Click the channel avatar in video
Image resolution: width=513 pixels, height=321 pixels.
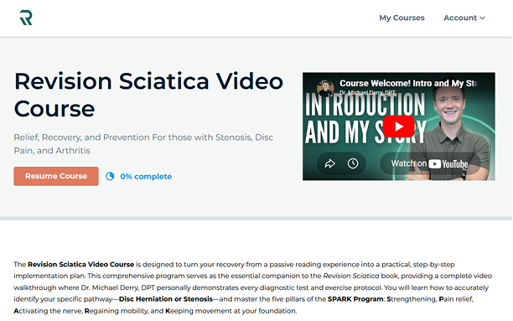[325, 88]
